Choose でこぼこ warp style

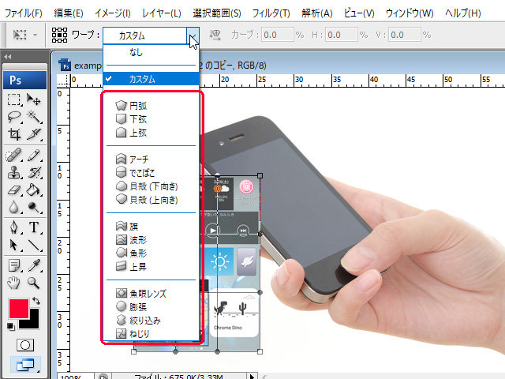coord(151,173)
